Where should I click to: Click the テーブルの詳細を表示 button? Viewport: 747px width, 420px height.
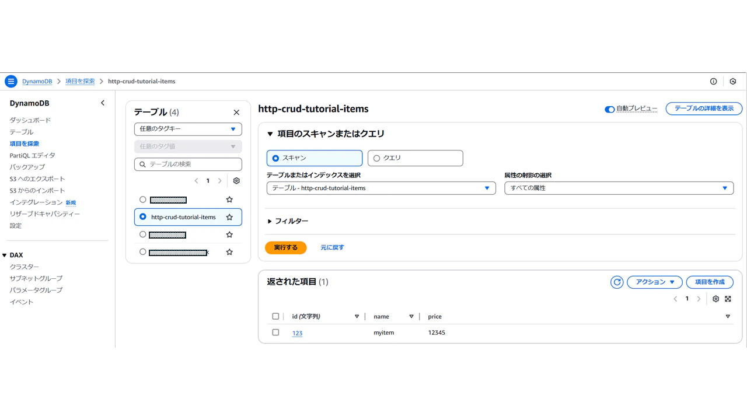pyautogui.click(x=704, y=108)
